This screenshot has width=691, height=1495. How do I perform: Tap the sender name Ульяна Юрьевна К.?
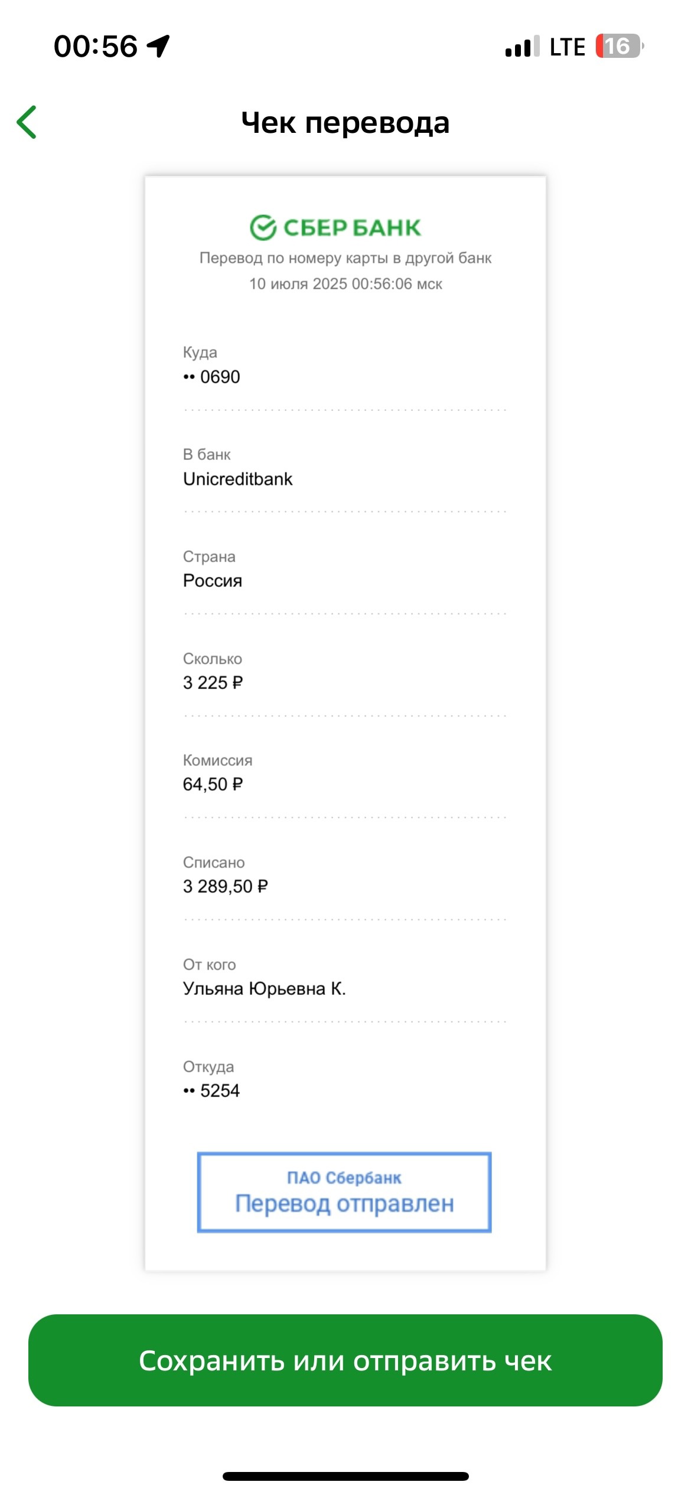(265, 988)
